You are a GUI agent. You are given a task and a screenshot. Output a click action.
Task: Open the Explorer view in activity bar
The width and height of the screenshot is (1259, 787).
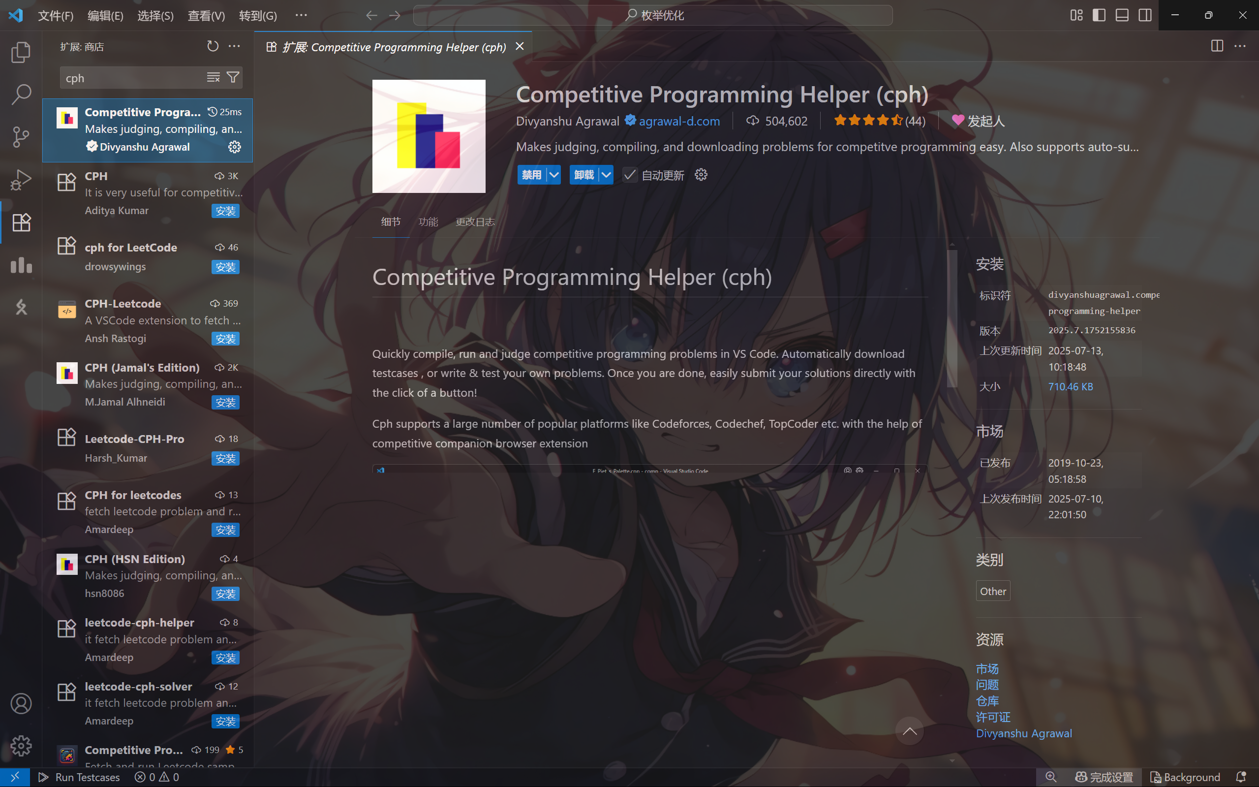[x=21, y=52]
